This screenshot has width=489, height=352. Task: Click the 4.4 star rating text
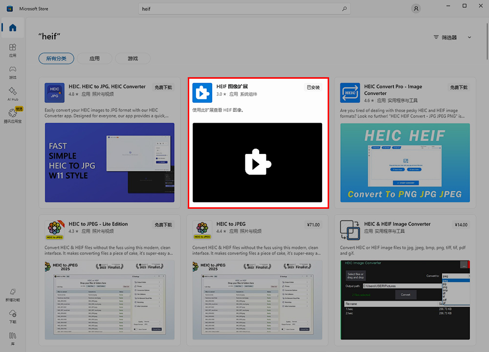point(222,231)
